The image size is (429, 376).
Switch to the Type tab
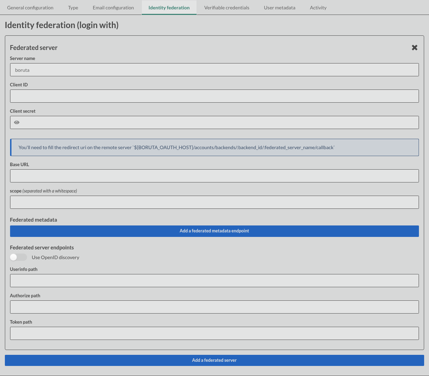coord(73,8)
